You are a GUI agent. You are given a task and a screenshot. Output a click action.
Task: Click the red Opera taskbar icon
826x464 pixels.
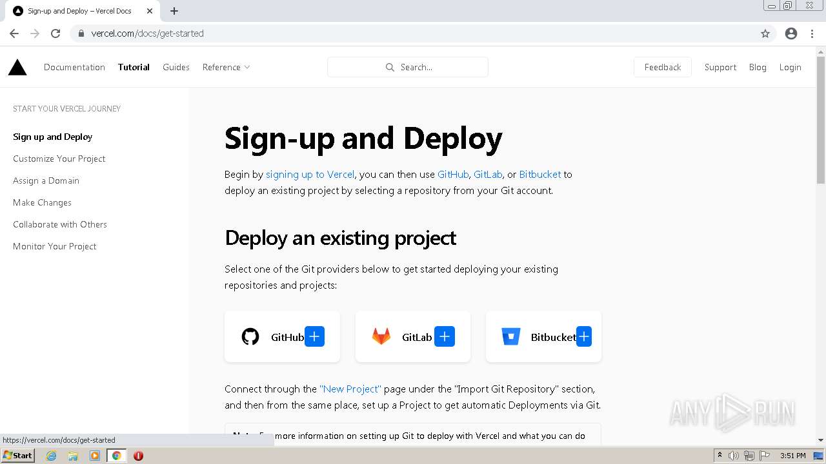(x=138, y=456)
